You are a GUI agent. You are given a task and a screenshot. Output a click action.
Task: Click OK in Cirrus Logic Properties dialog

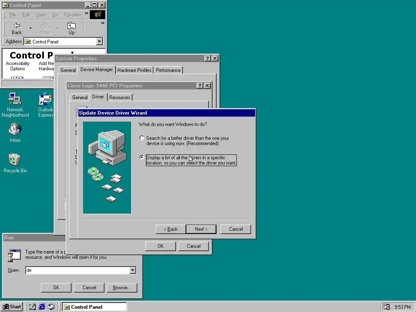pos(160,246)
